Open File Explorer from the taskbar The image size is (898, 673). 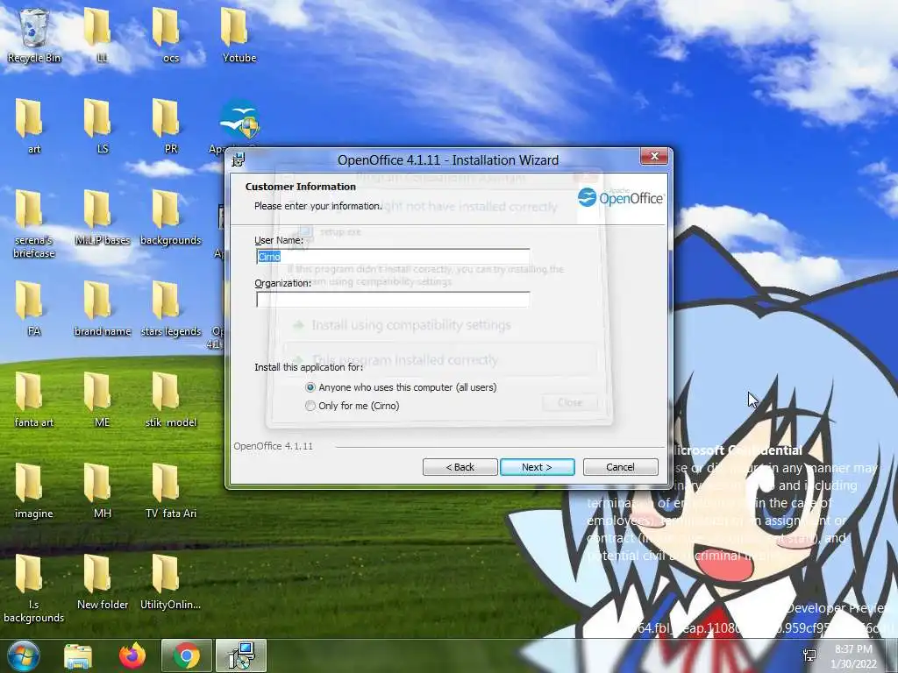click(x=78, y=655)
